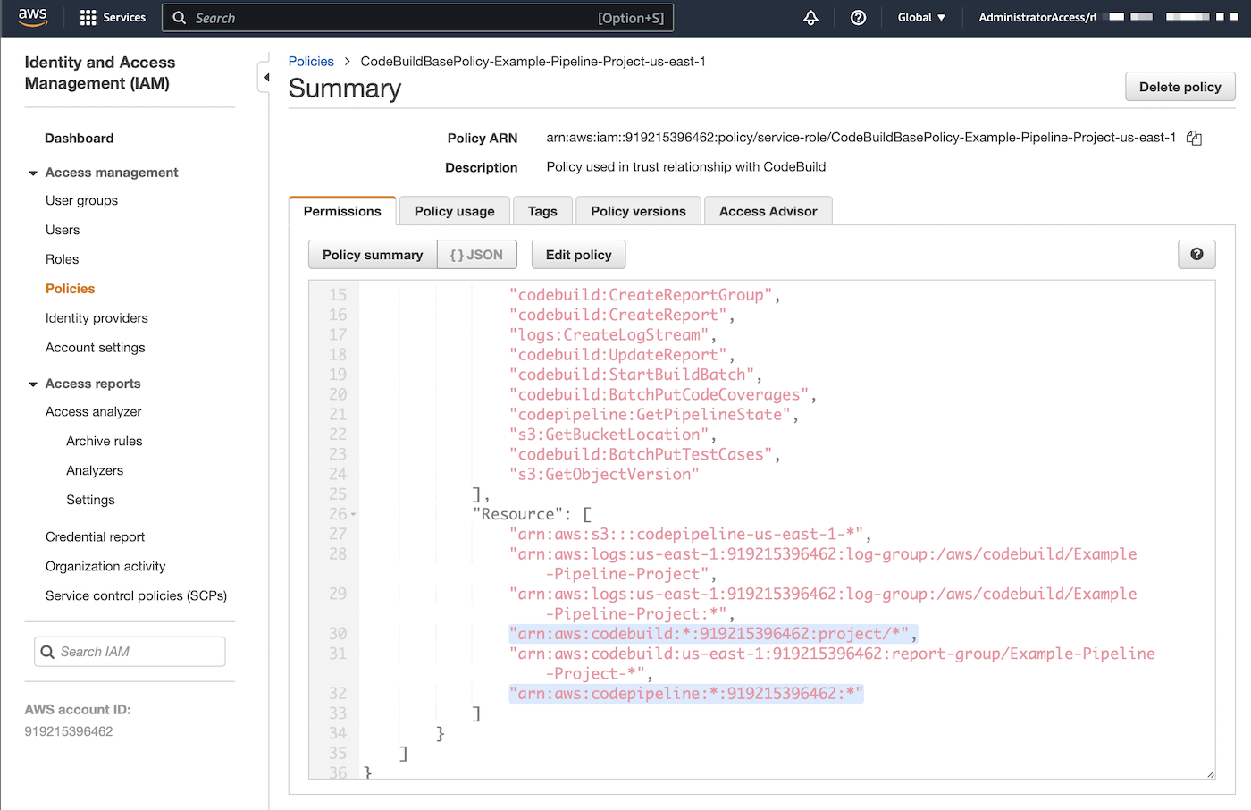Viewport: 1251px width, 810px height.
Task: Select the Tags tab
Action: (542, 211)
